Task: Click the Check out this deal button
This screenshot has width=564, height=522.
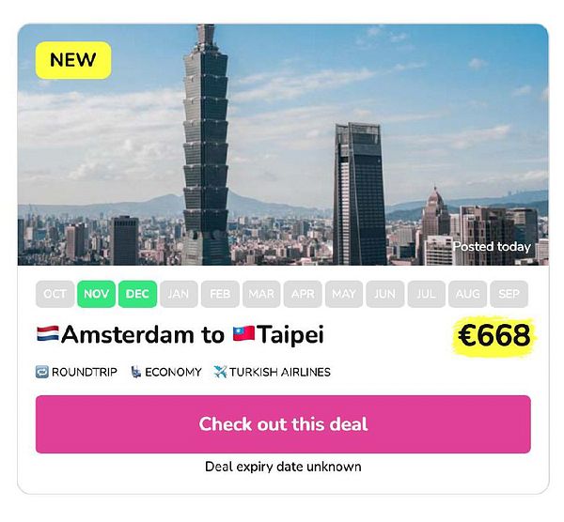Action: pos(283,424)
